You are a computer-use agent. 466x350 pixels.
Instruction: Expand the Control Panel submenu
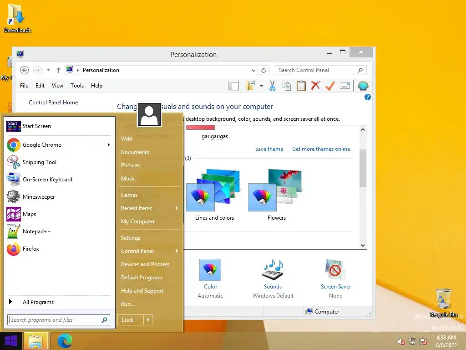177,251
